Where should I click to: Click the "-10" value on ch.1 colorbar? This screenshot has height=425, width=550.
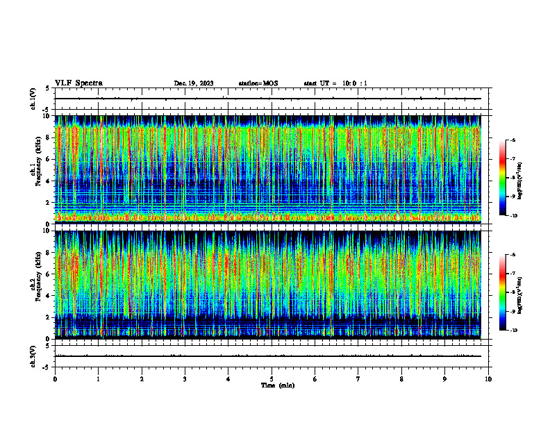coord(514,216)
